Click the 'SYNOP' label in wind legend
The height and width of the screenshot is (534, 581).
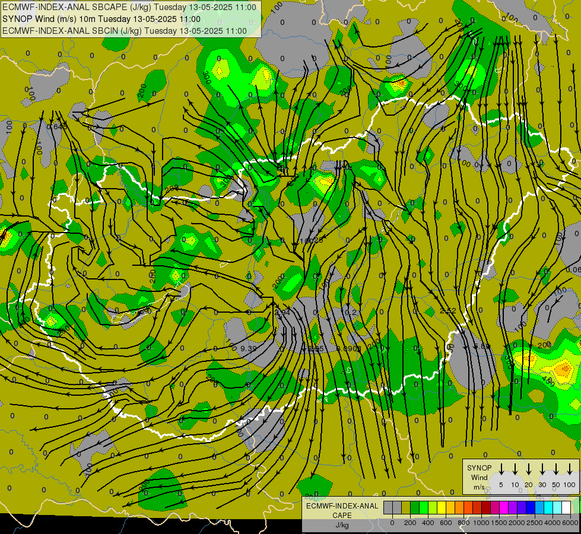click(479, 468)
